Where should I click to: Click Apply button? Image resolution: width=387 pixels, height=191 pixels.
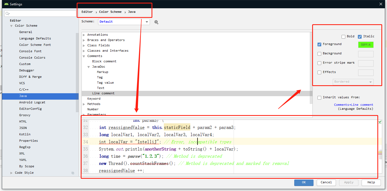pyautogui.click(x=349, y=182)
